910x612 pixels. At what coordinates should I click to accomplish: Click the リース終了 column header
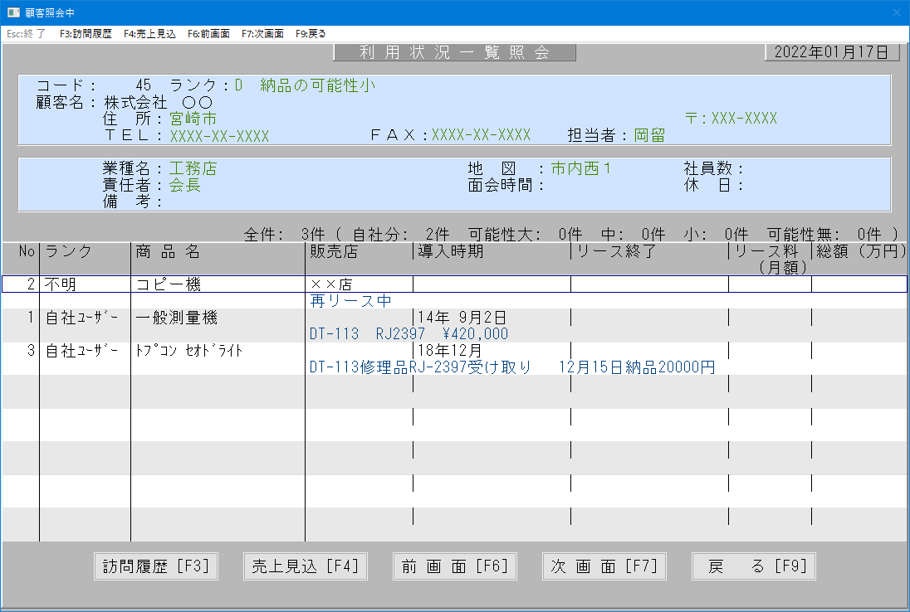coord(616,251)
